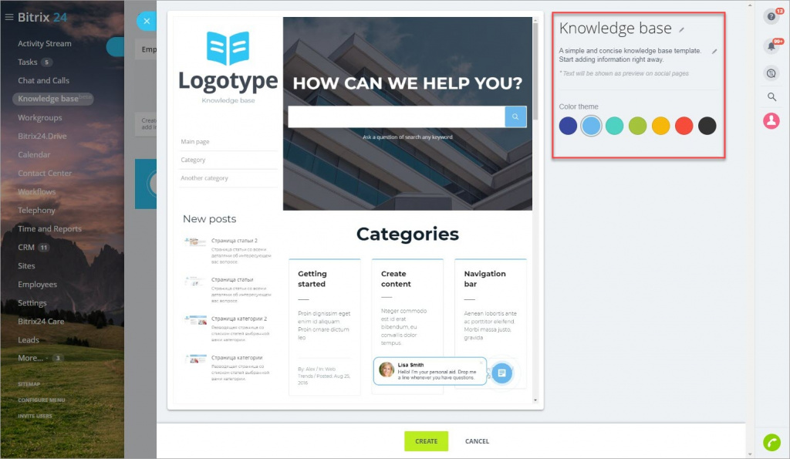The image size is (790, 459).
Task: Open the chat search icon in right sidebar
Action: tap(771, 73)
